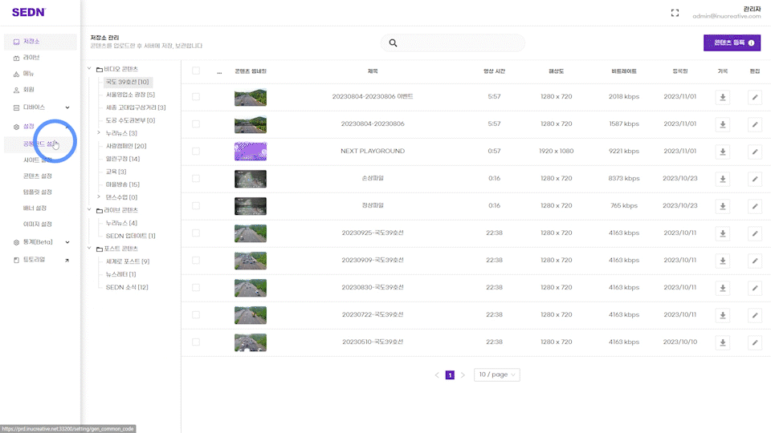Select 세계로 포스트 [9] folder

(x=128, y=261)
